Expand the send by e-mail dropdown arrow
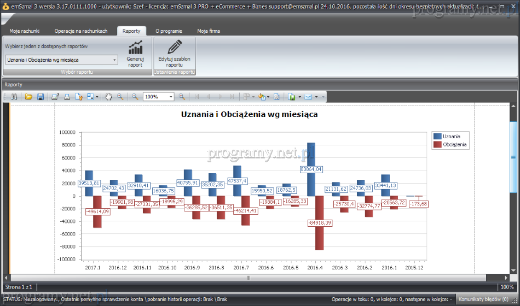 tap(316, 97)
